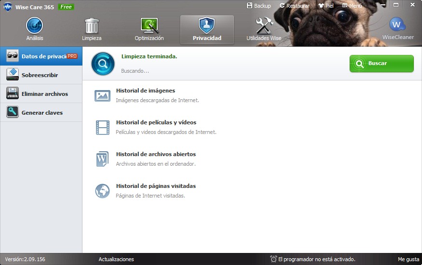The image size is (422, 265).
Task: Open the WiseCleaner logo icon
Action: pyautogui.click(x=397, y=25)
